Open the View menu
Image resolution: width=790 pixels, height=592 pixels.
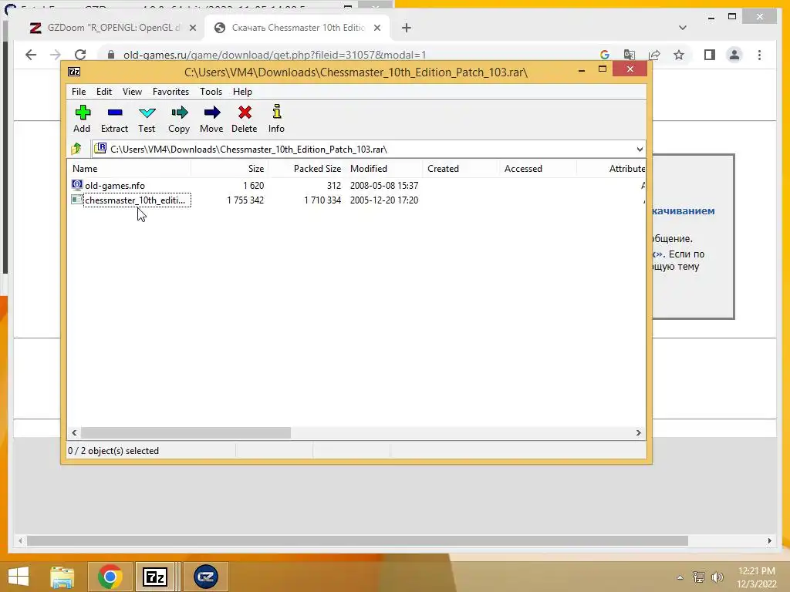[x=132, y=92]
